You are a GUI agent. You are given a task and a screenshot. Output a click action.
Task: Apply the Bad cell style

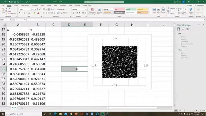click(119, 9)
